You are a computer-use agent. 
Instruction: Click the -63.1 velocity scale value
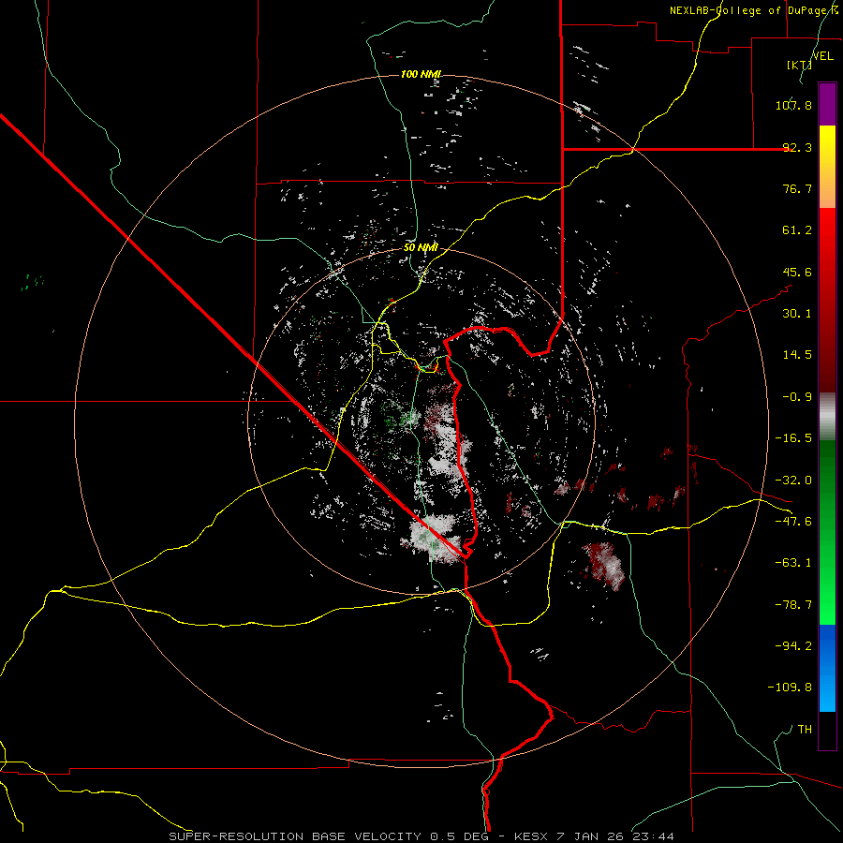pyautogui.click(x=793, y=563)
